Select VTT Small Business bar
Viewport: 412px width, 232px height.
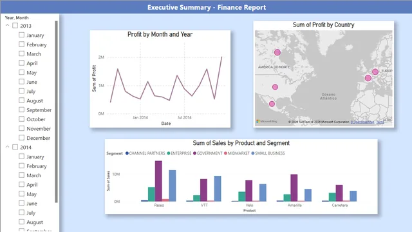(x=218, y=189)
